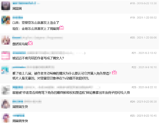Open username link of comment #25
The image size is (159, 125).
(18, 115)
